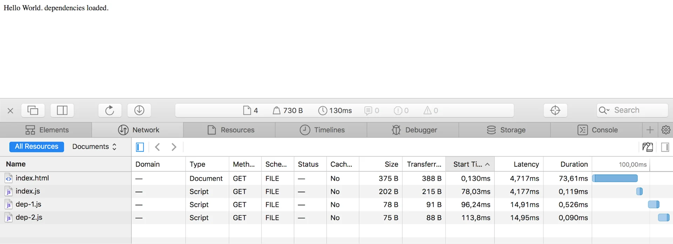Enable the All Resources filter
This screenshot has height=244, width=673.
point(37,147)
